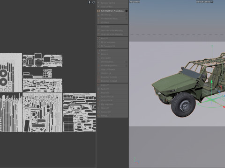Open the Default Camera dropdown in viewport
225x168 pixels.
pos(204,2)
